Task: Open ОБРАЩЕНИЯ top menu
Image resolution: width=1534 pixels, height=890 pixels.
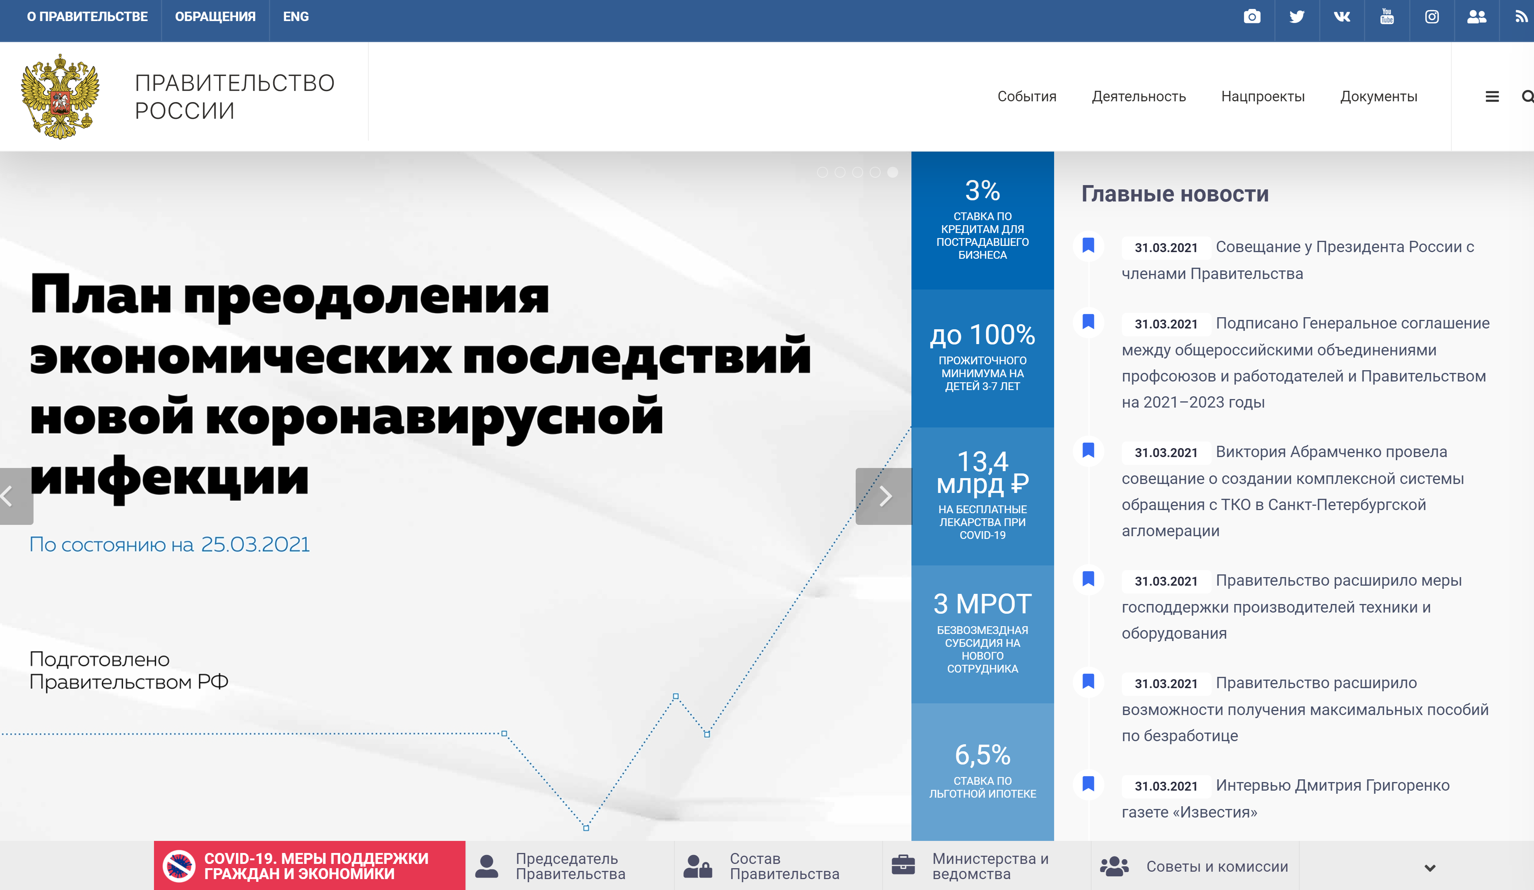Action: point(216,16)
